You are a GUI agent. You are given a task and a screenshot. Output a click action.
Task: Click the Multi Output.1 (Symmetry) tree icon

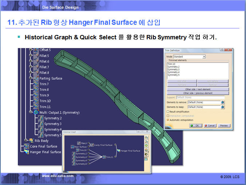tap(36, 113)
